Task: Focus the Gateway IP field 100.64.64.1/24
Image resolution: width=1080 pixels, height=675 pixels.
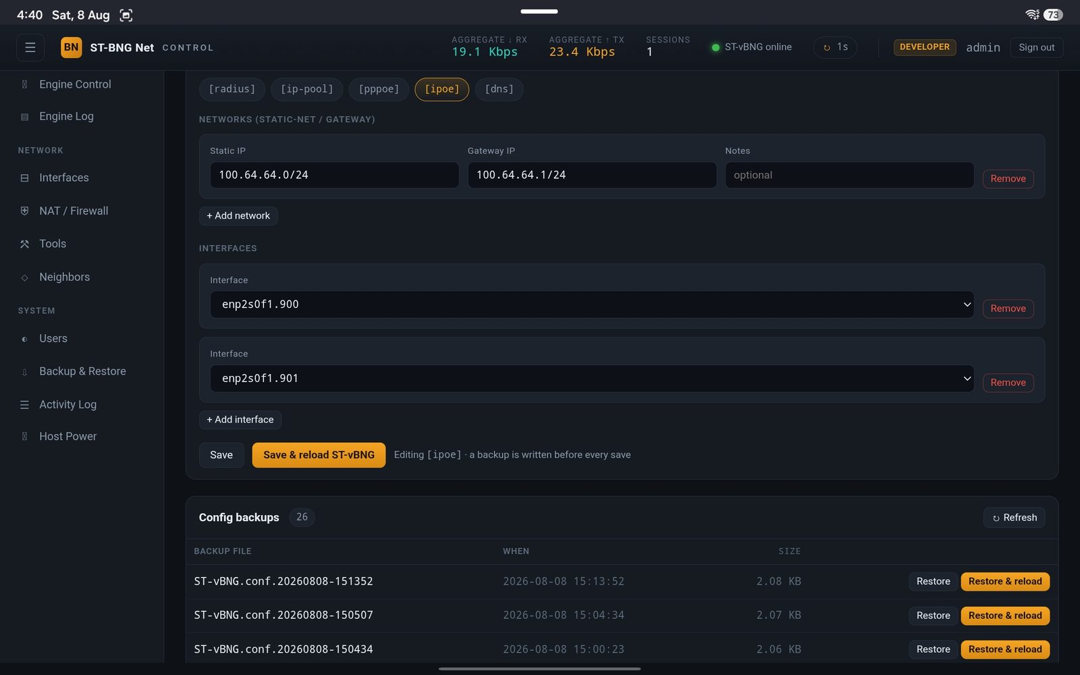Action: click(x=592, y=175)
